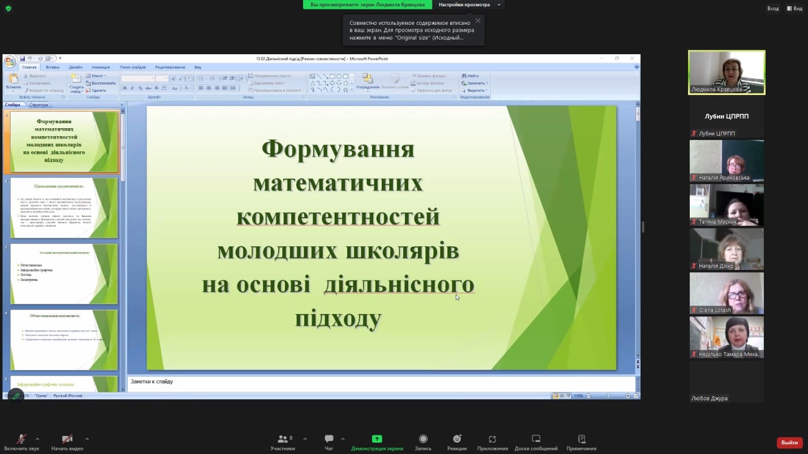Open Настройки просмотра dropdown

pyautogui.click(x=469, y=5)
